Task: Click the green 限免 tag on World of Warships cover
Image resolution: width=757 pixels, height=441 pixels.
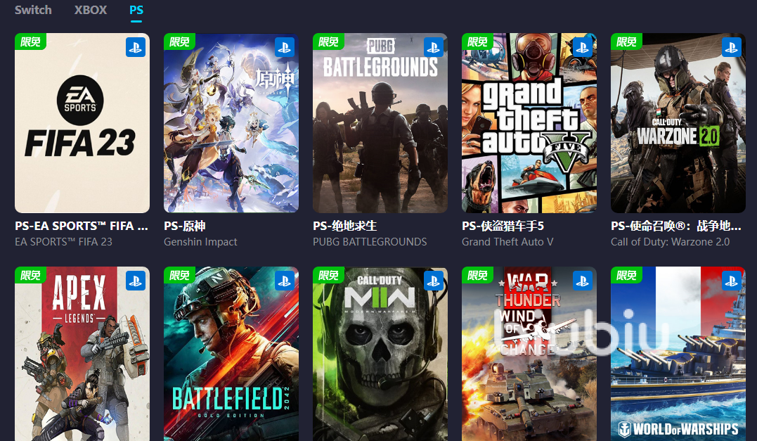Action: tap(626, 275)
